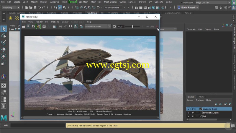Open the IPR menu in Render View

pos(47,22)
